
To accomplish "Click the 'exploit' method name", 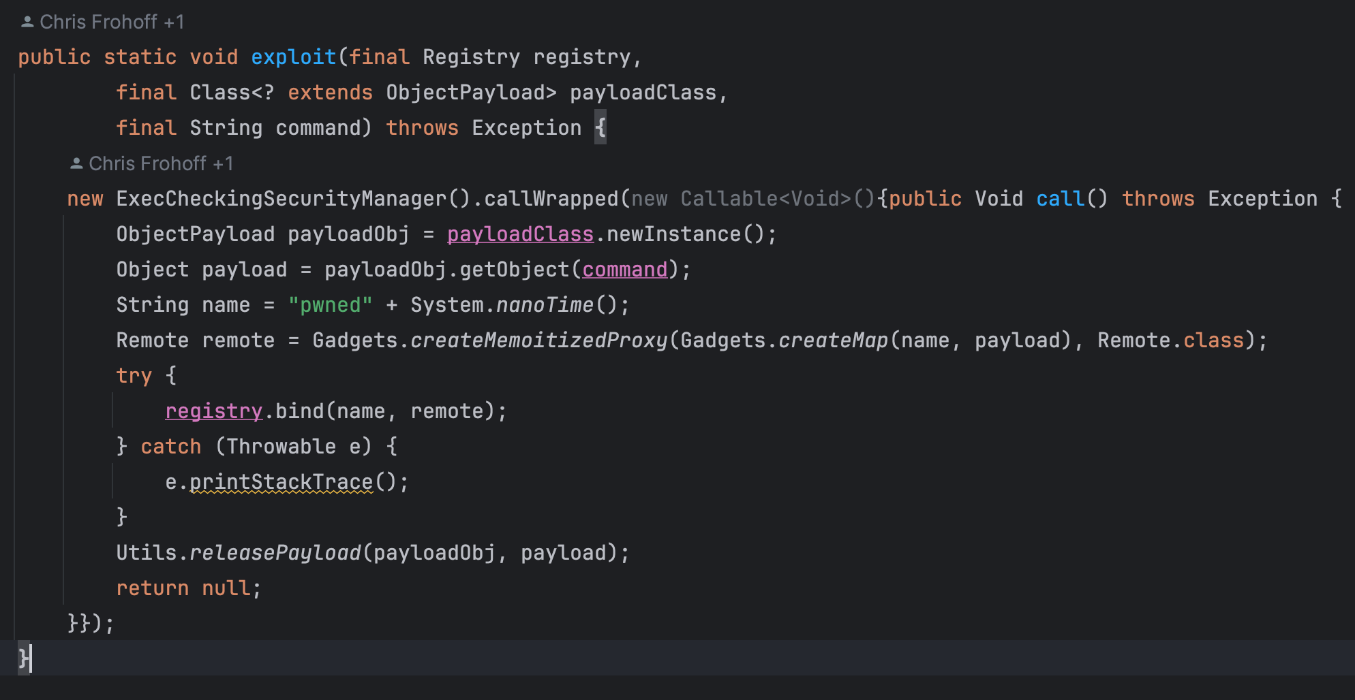I will tap(294, 57).
